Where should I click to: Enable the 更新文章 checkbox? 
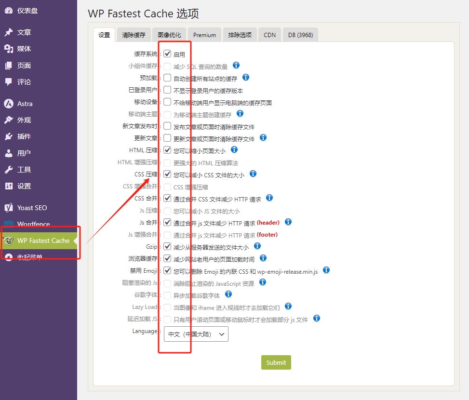[x=167, y=138]
